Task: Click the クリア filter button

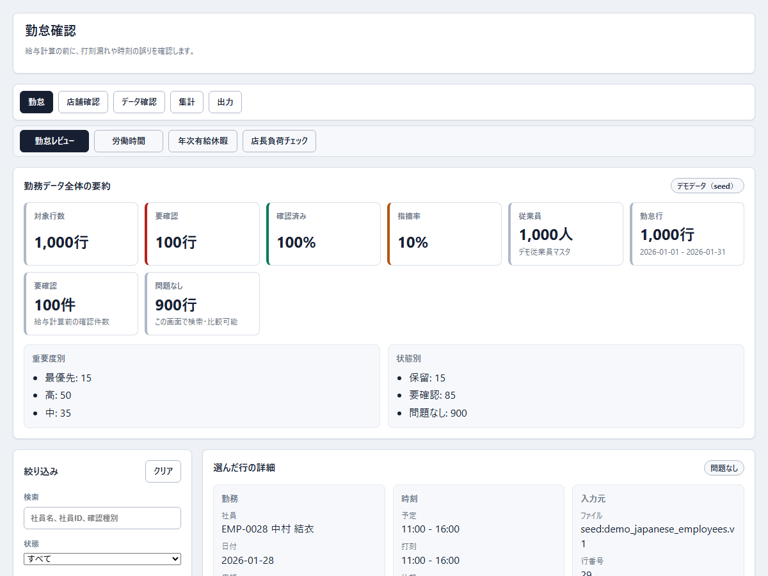Action: pos(163,471)
